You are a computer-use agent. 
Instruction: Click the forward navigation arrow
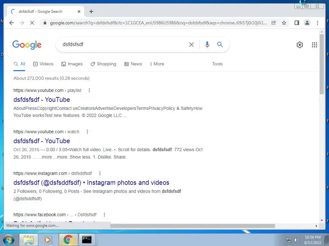coord(22,23)
